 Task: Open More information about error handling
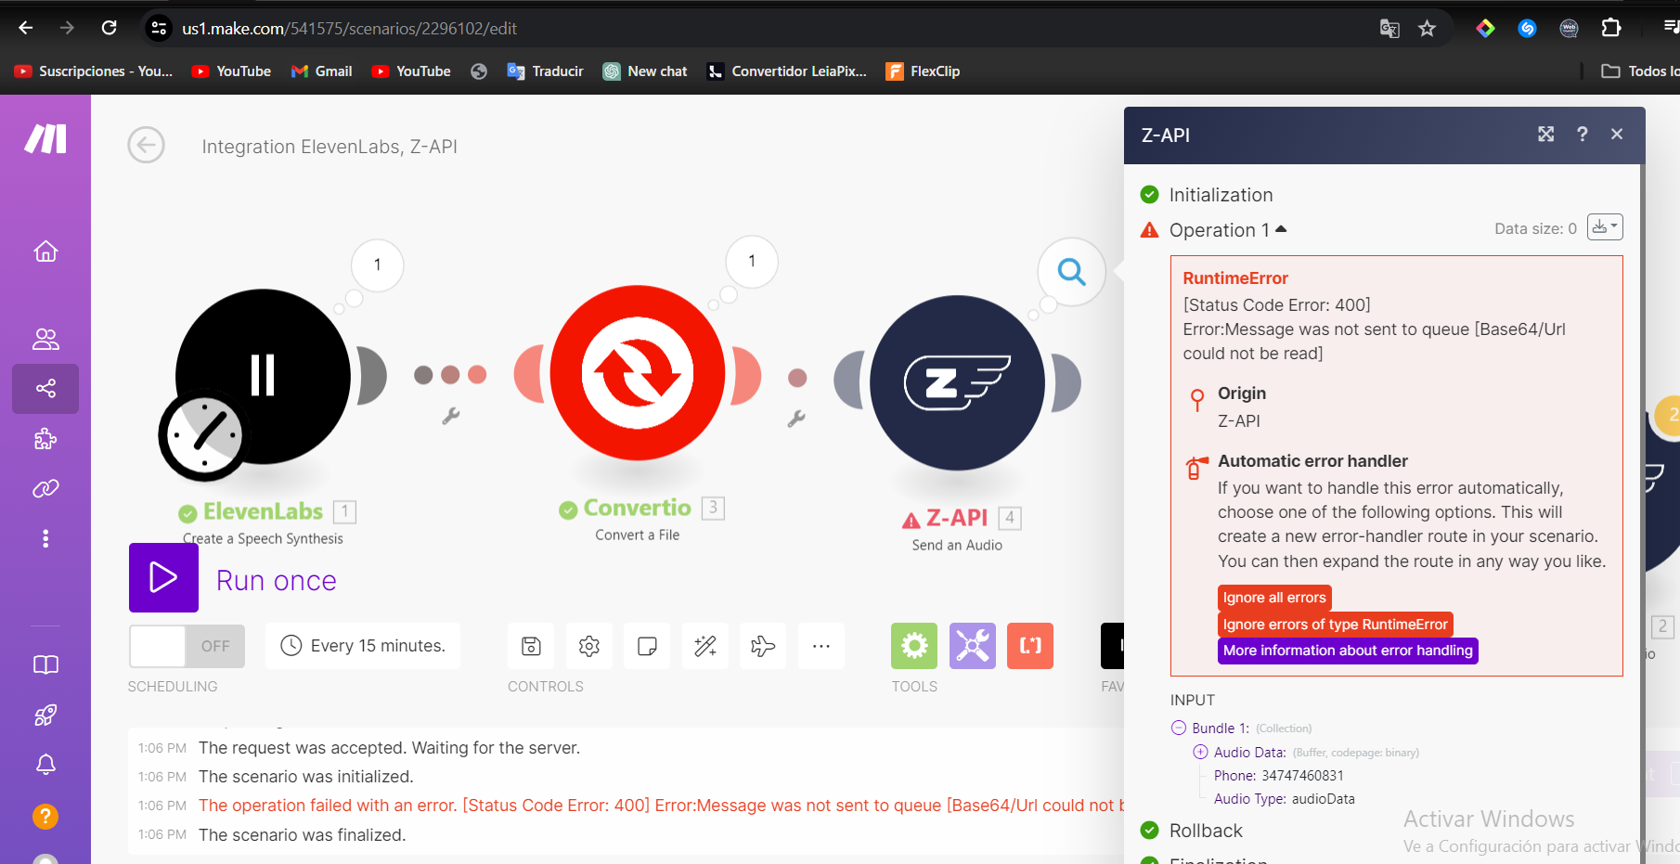1348,651
